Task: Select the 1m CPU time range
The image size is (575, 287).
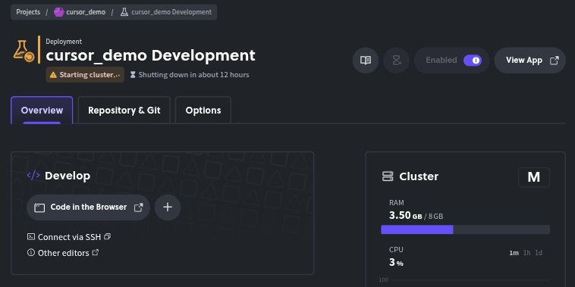Action: 514,253
